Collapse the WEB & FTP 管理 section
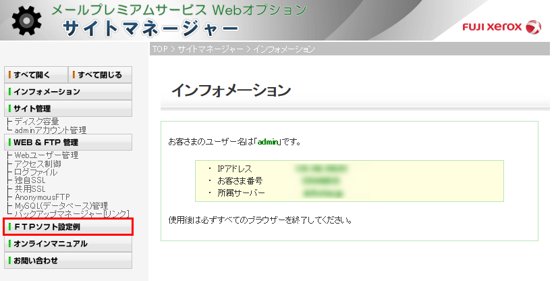The image size is (556, 281). click(x=67, y=143)
